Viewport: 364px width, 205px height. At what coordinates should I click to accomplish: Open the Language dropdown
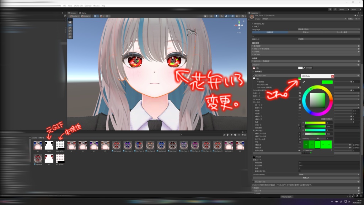tap(329, 29)
